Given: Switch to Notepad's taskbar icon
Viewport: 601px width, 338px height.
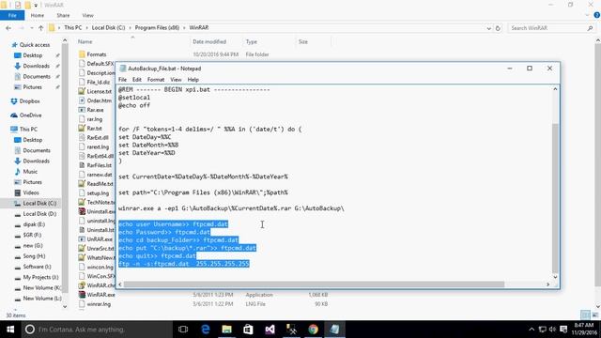Looking at the screenshot, I should [334, 330].
